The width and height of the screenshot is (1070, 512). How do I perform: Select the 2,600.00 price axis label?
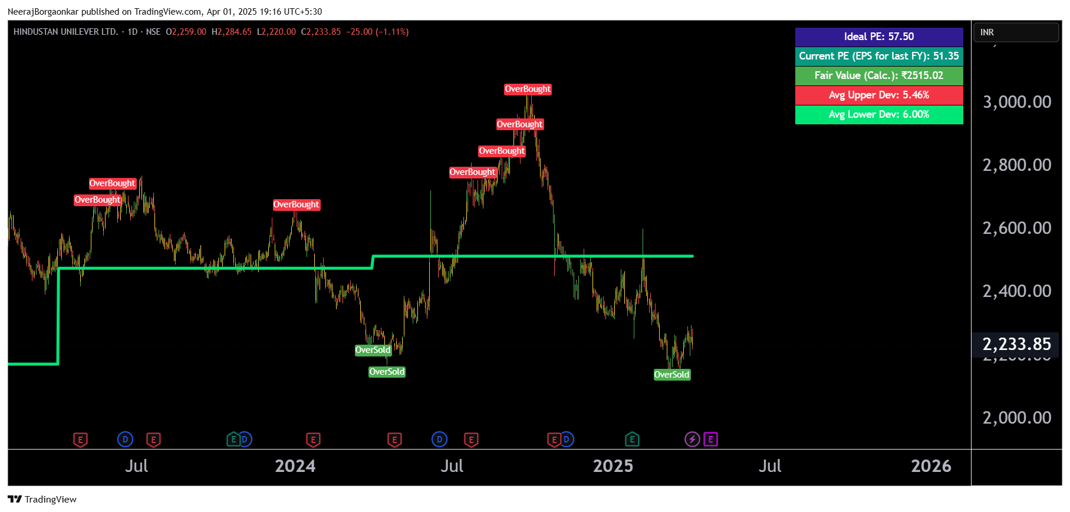tap(1017, 228)
